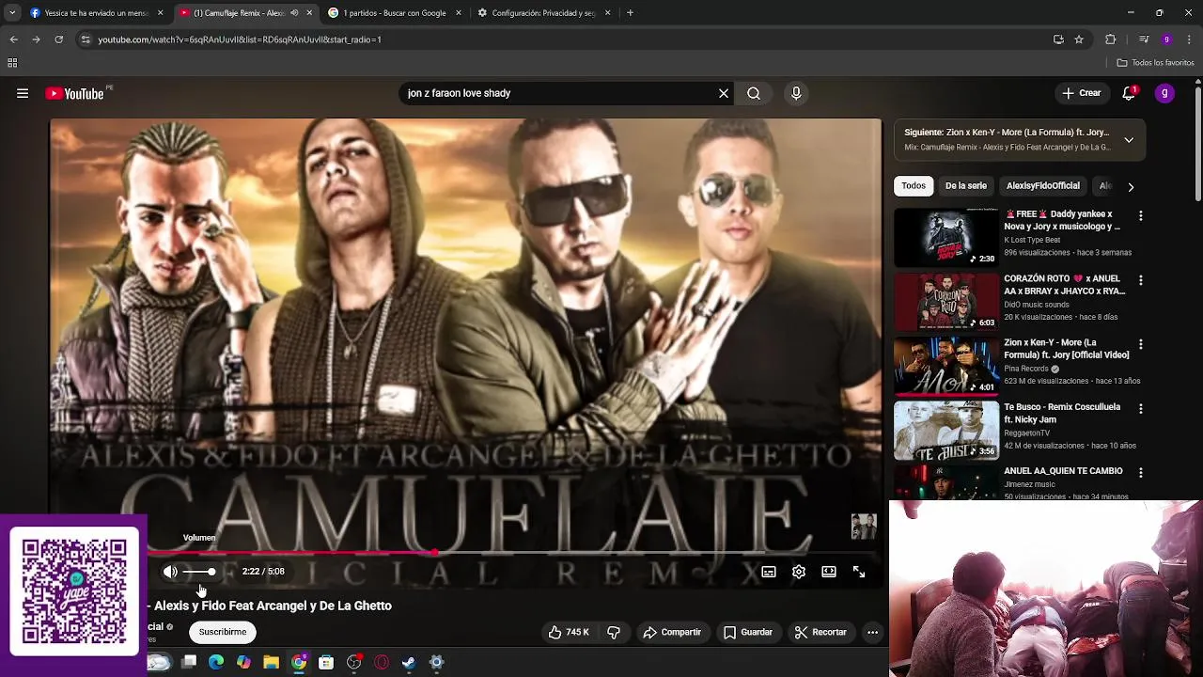The height and width of the screenshot is (677, 1203).
Task: Run the search with the magnifier button
Action: 754,93
